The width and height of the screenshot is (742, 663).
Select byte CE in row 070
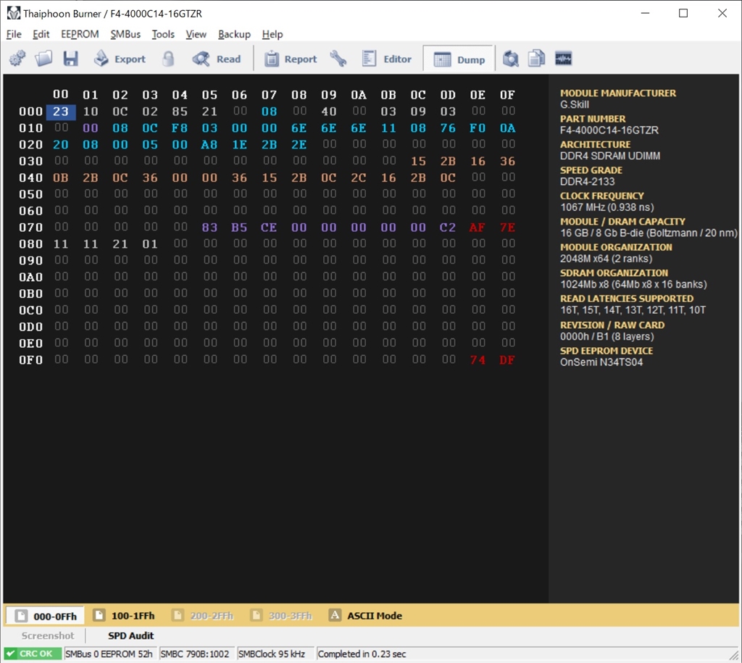click(x=270, y=227)
